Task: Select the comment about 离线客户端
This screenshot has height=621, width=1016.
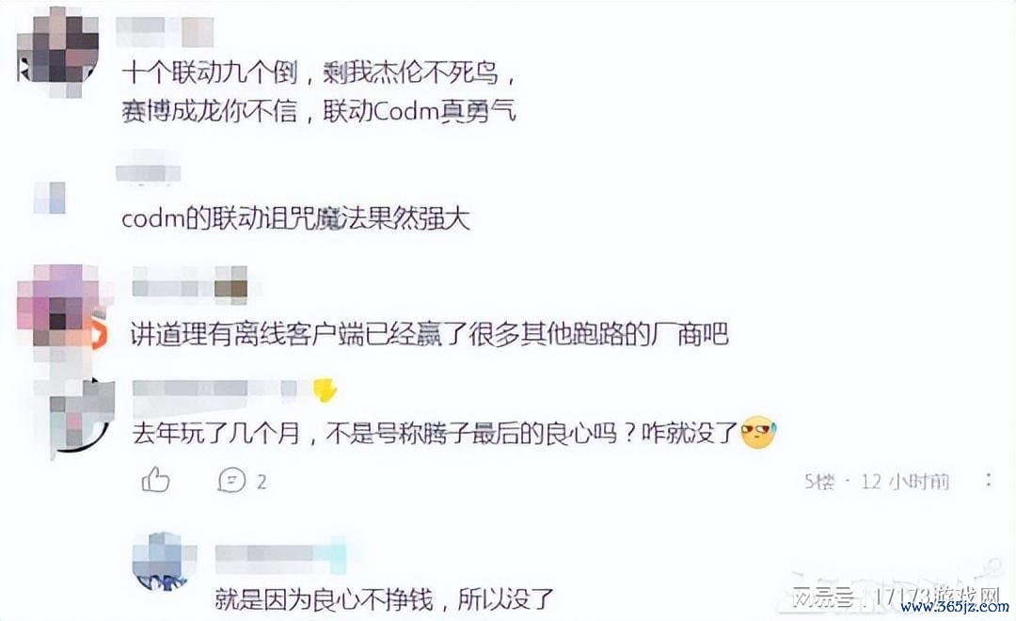Action: click(430, 334)
